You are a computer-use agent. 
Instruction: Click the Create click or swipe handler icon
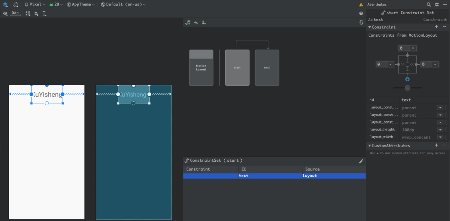click(x=204, y=23)
